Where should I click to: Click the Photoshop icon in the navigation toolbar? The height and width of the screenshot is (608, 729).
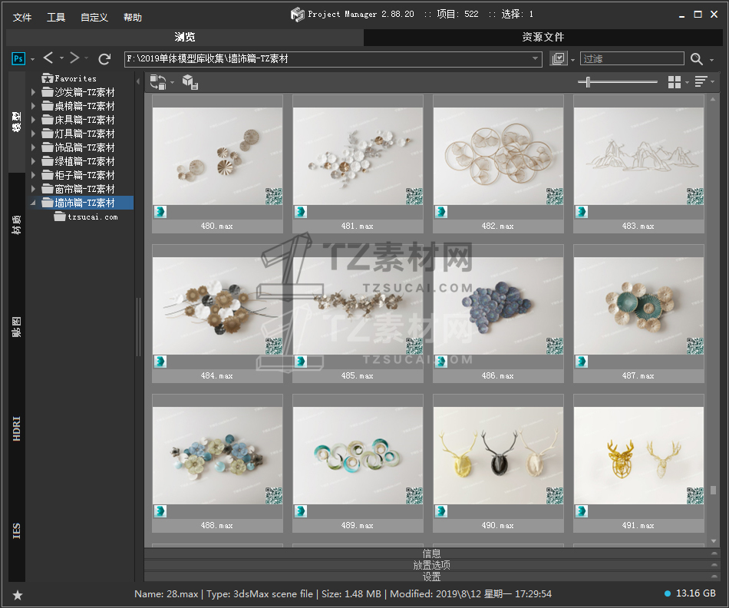pyautogui.click(x=18, y=58)
